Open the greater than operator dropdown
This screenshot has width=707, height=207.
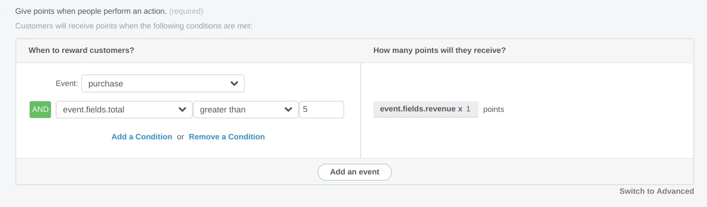pos(246,109)
